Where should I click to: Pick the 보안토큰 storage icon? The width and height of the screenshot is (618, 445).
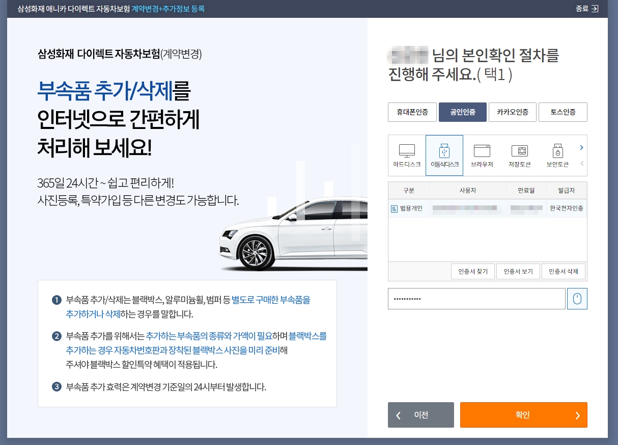557,155
